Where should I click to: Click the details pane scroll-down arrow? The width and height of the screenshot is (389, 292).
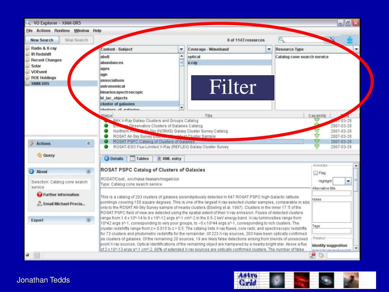point(356,248)
